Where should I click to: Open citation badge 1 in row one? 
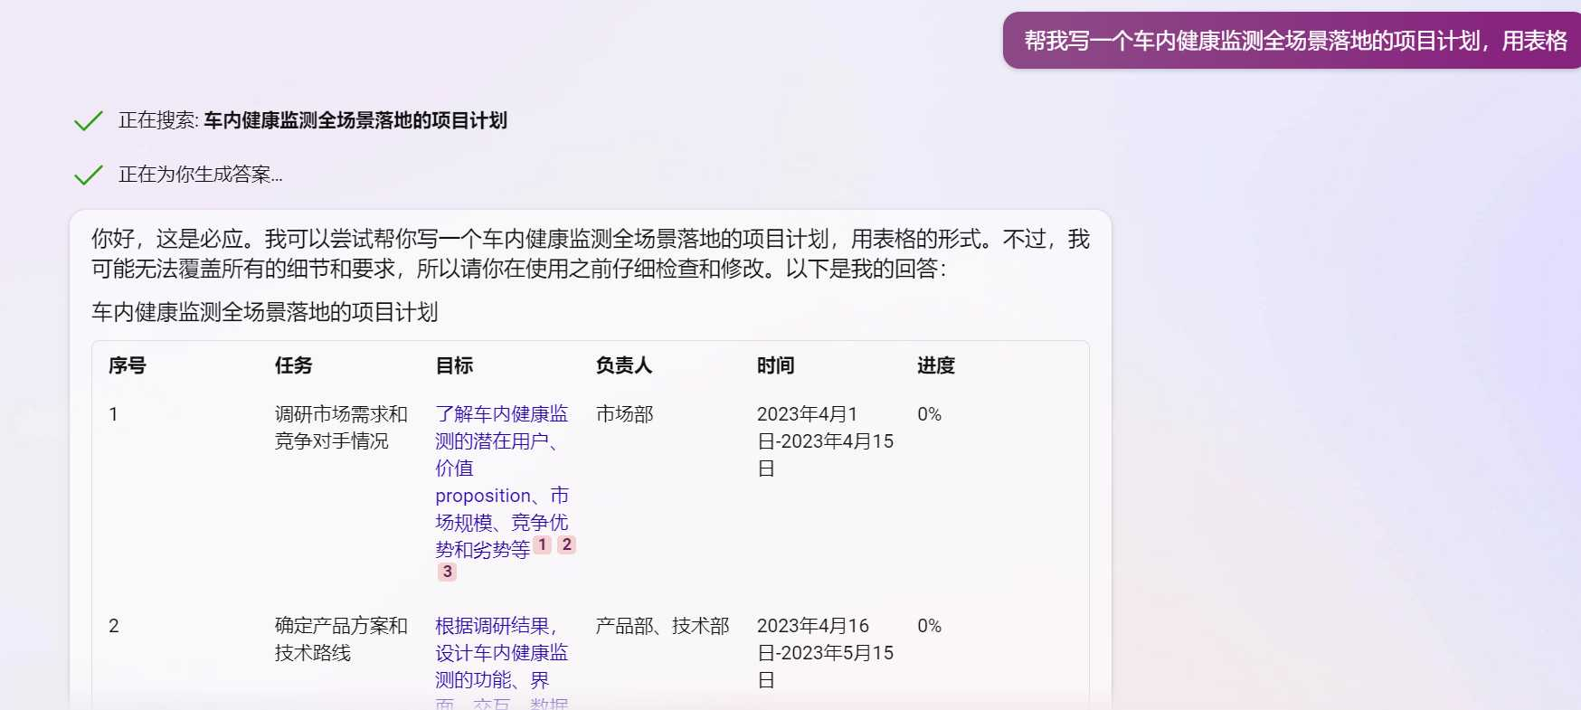tap(543, 544)
